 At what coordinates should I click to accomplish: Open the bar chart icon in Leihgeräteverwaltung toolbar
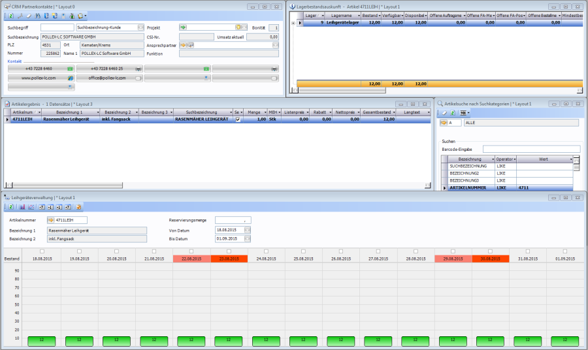click(22, 207)
